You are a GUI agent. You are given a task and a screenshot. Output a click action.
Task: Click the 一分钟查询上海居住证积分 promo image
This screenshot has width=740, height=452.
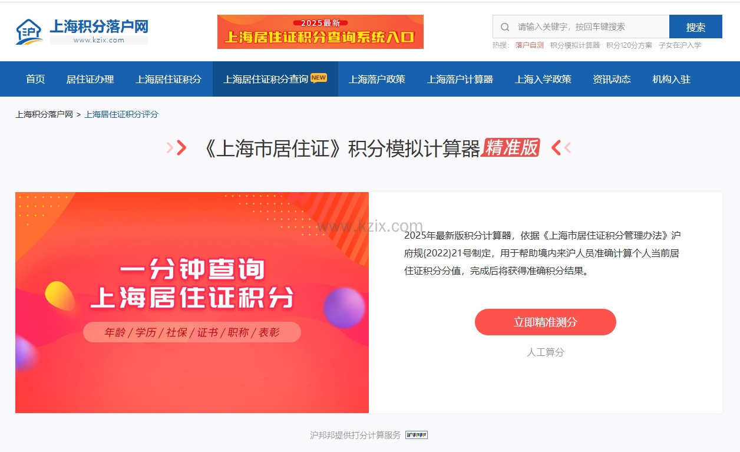192,302
